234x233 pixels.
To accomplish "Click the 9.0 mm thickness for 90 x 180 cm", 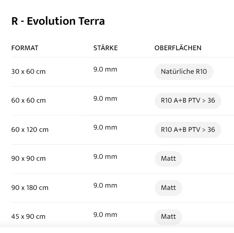I will coord(105,185).
